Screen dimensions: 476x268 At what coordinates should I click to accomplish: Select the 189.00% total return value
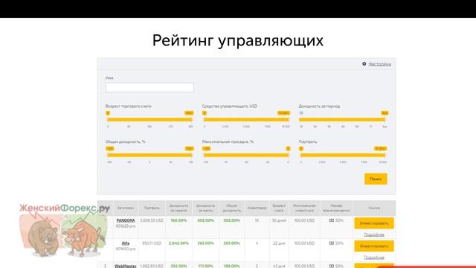coord(231,266)
